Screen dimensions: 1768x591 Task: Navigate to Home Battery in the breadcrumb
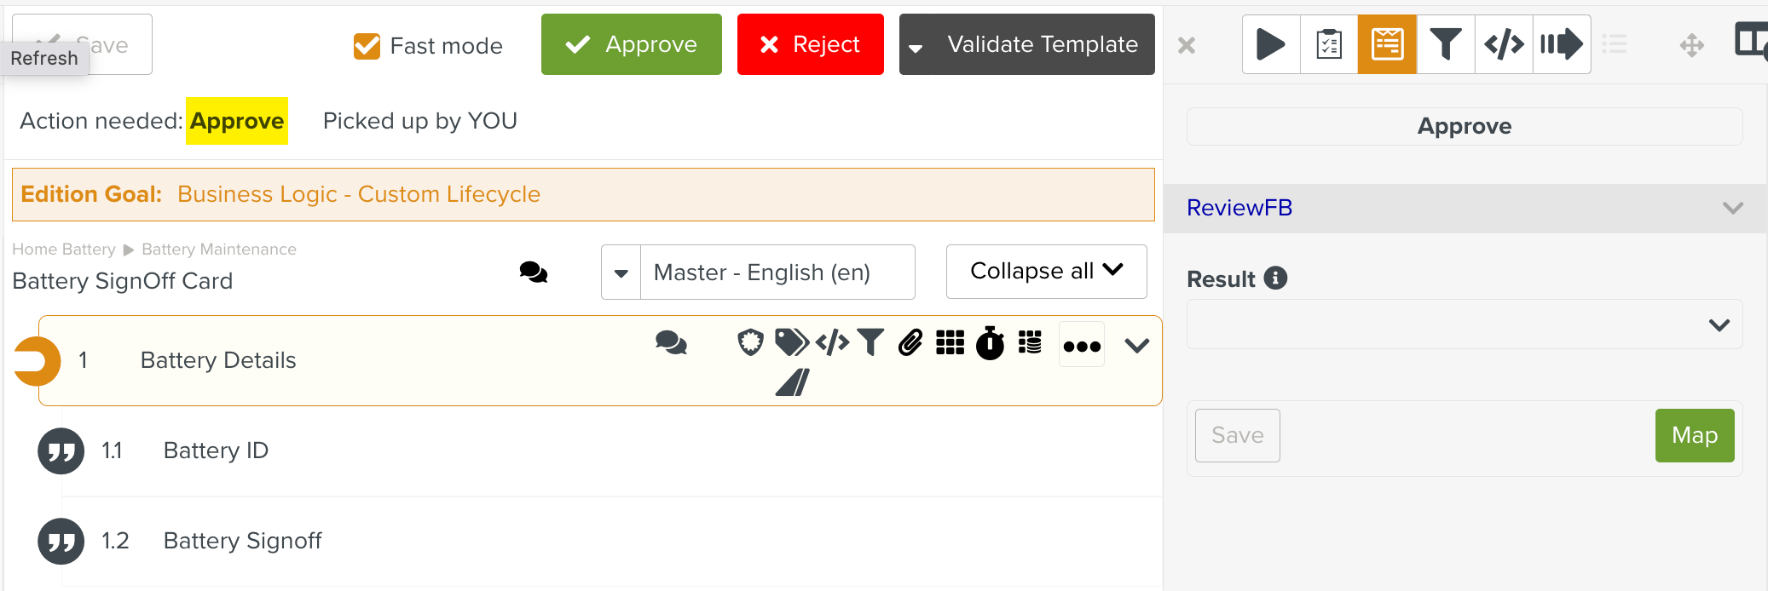[x=63, y=249]
